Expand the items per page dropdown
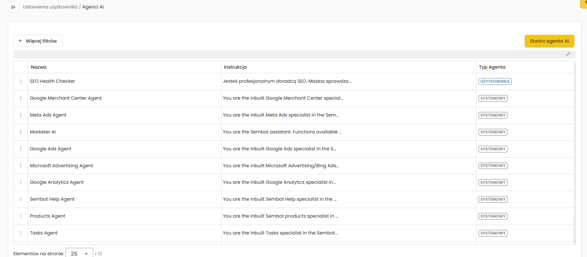Image resolution: width=587 pixels, height=257 pixels. (79, 253)
